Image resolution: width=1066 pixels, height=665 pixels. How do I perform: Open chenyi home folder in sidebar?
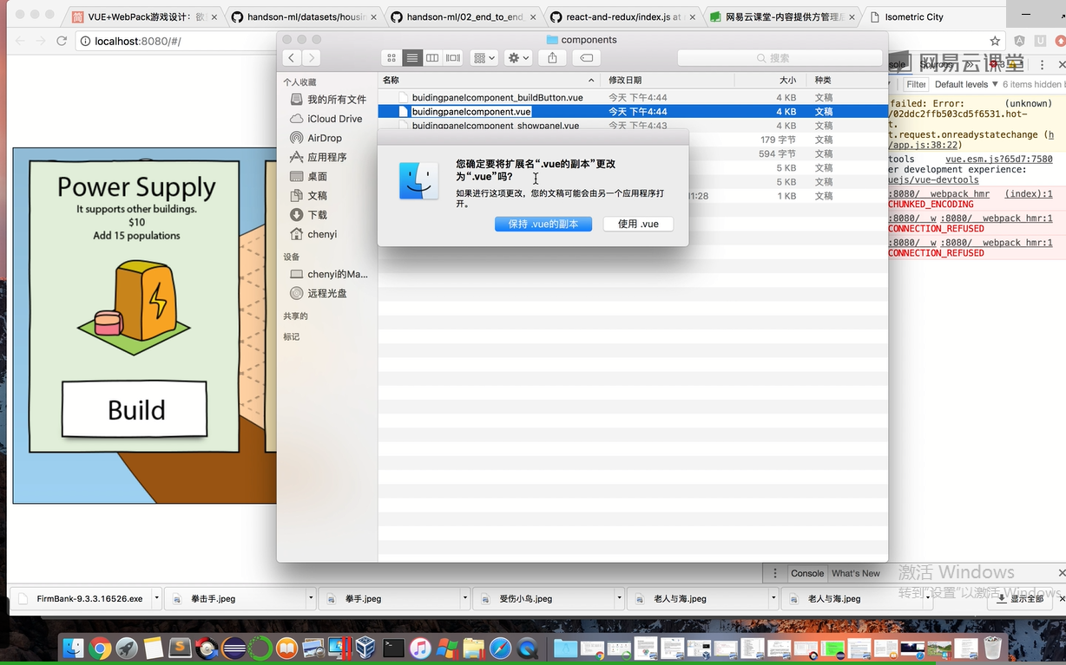pyautogui.click(x=313, y=234)
